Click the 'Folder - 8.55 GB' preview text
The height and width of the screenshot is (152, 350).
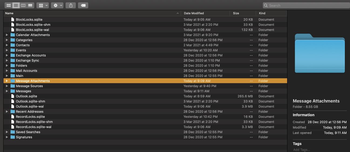tap(305, 107)
